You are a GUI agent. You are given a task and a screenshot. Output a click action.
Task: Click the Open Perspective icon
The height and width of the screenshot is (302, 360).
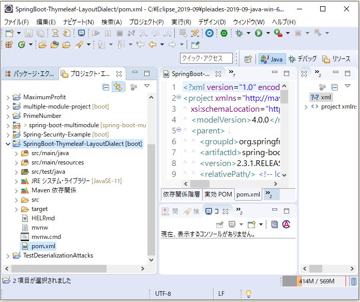coord(248,59)
